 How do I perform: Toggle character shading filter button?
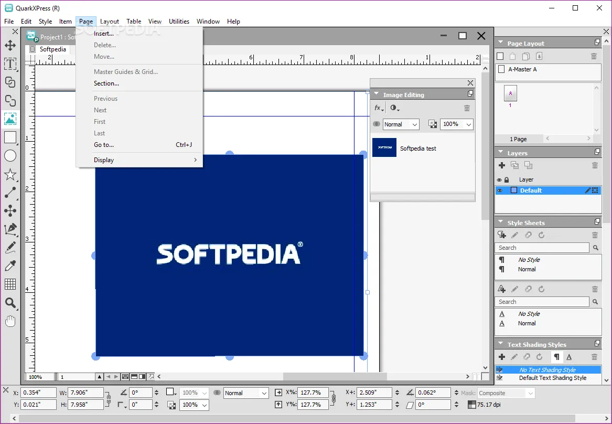coord(569,357)
